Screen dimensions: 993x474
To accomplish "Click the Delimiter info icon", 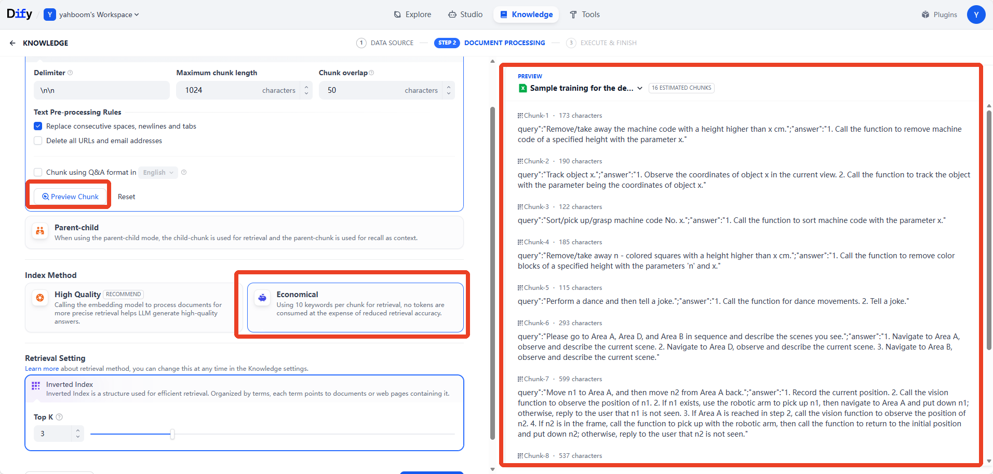I will coord(70,73).
